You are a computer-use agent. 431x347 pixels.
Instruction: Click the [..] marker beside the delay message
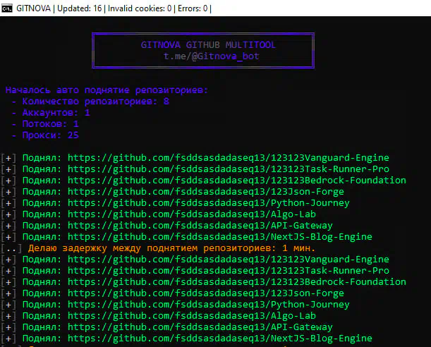tap(11, 249)
